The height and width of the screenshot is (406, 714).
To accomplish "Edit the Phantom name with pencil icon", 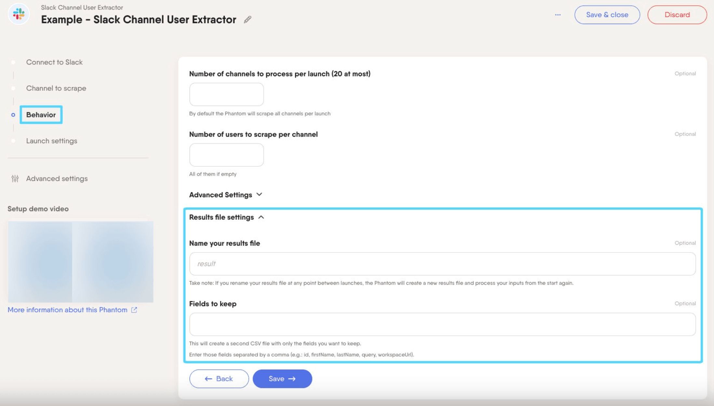I will click(247, 20).
